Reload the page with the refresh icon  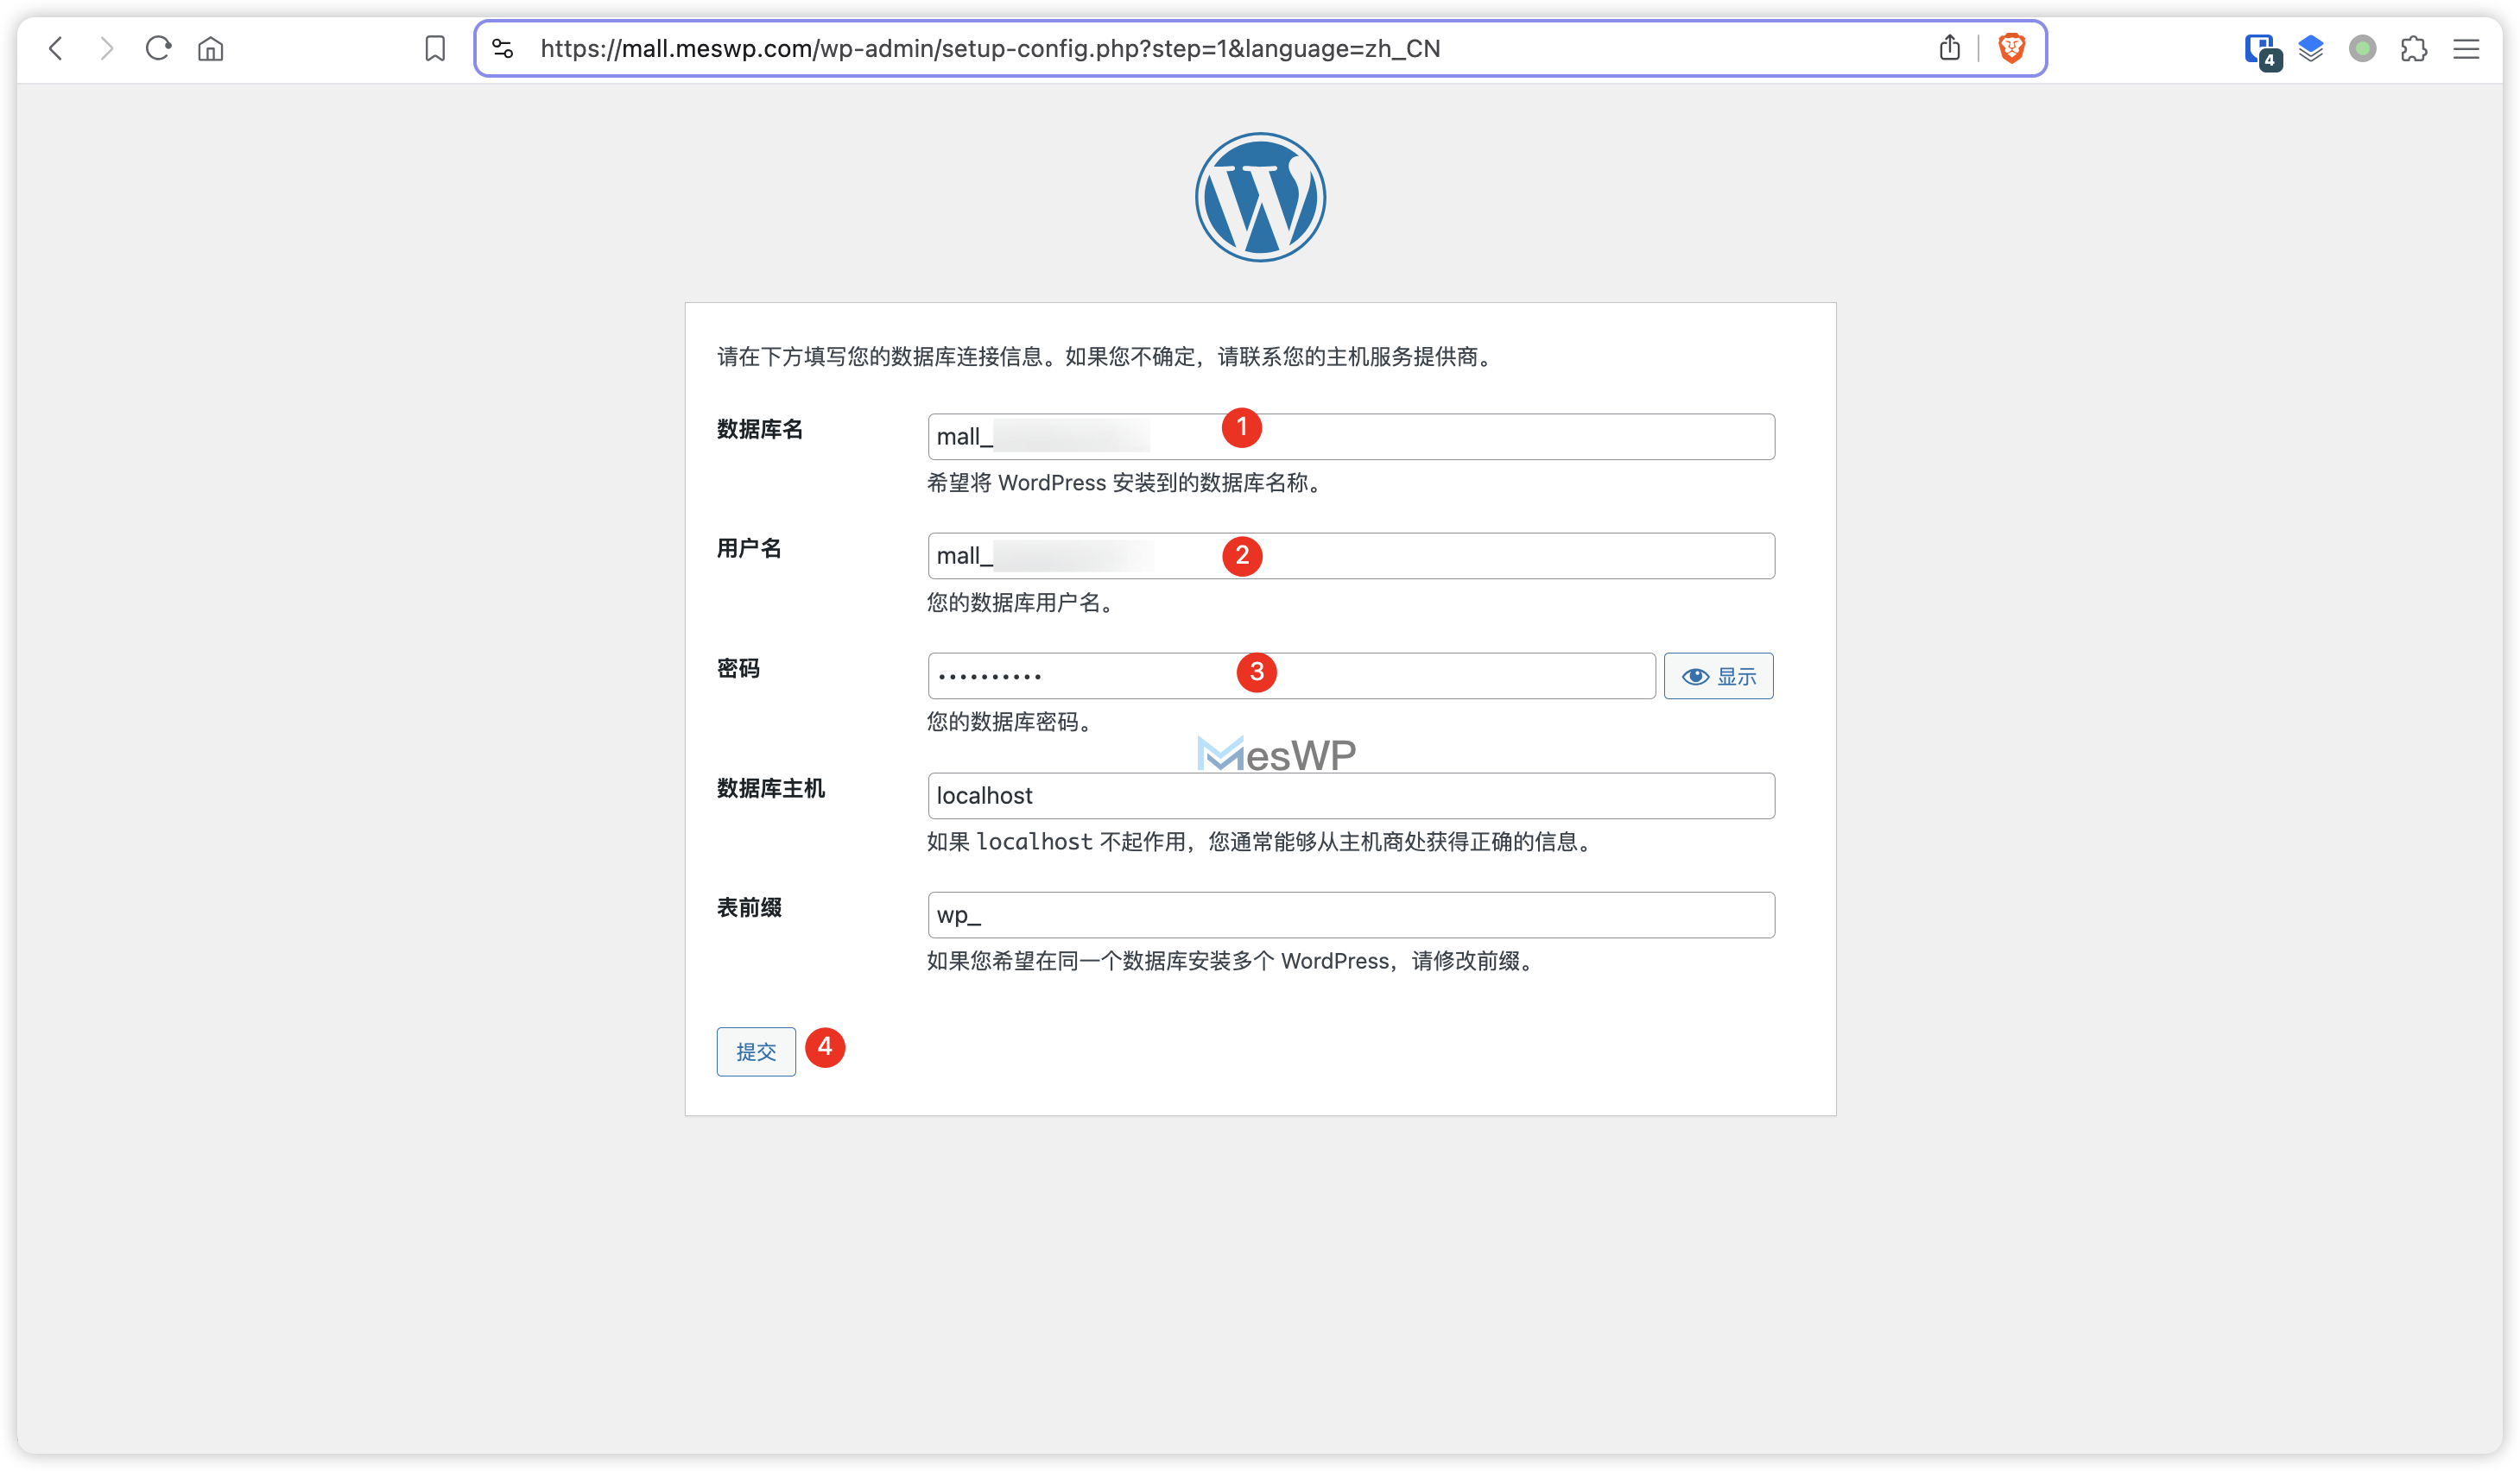tap(158, 48)
